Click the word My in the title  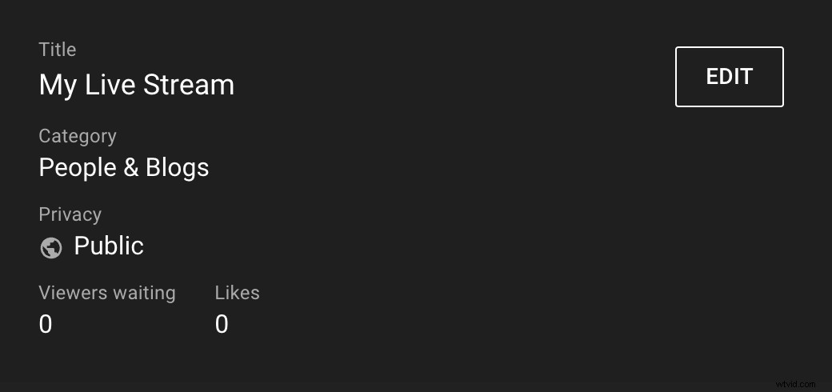click(x=58, y=85)
